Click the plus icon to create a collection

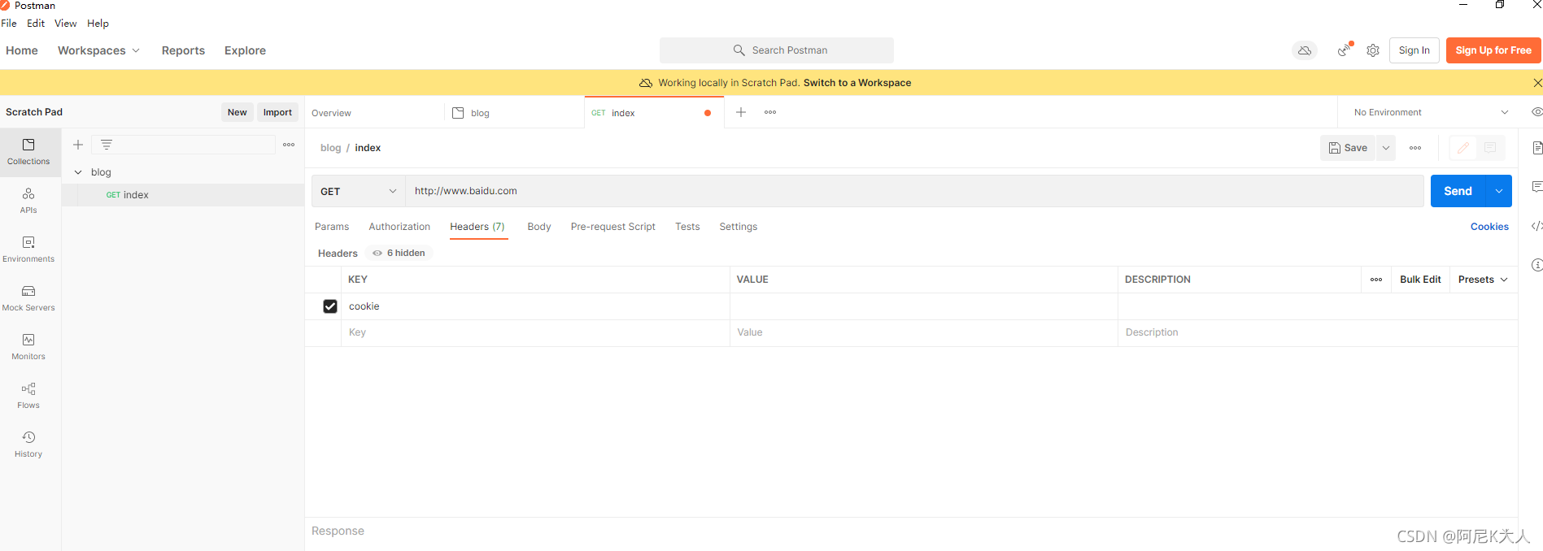78,145
